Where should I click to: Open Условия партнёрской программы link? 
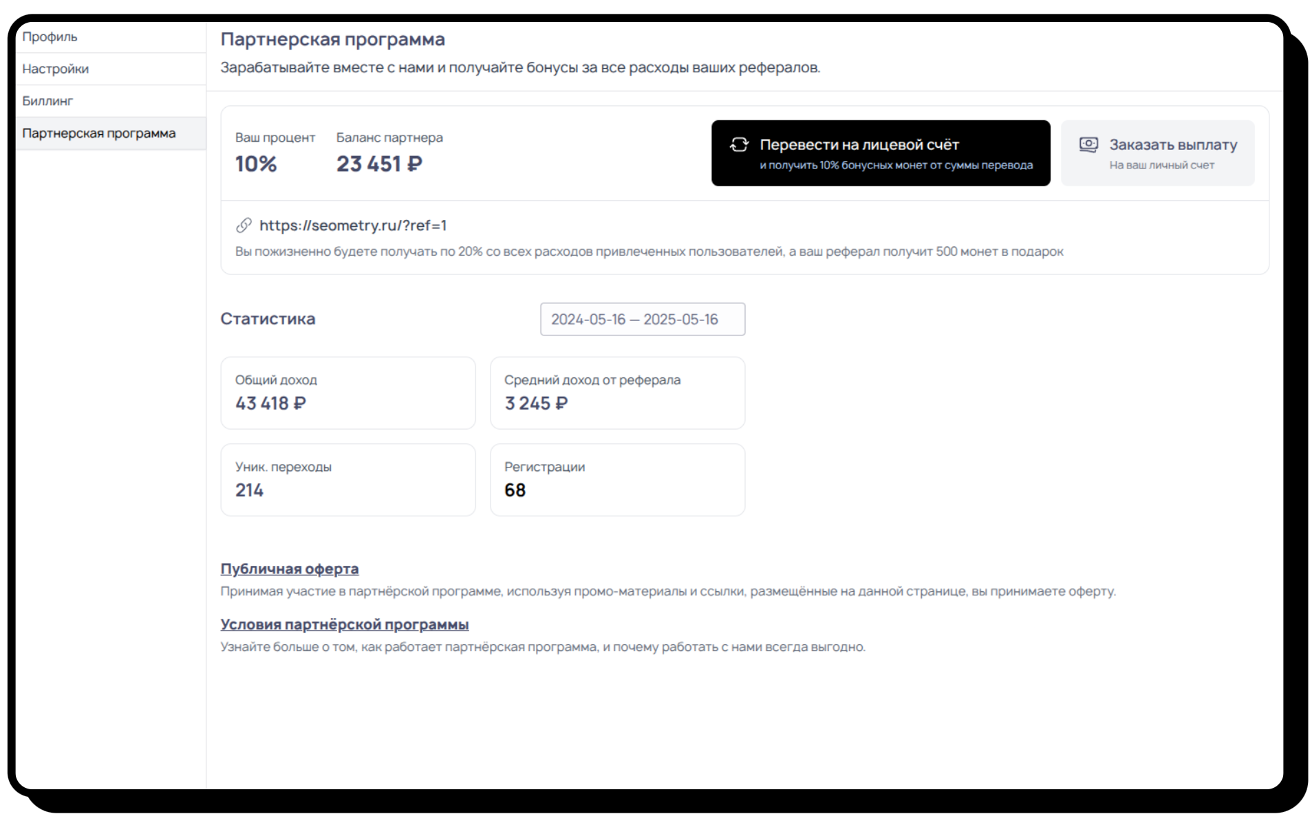tap(345, 624)
